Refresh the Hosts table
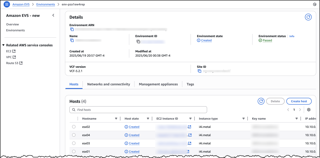This screenshot has width=320, height=158. (x=261, y=101)
